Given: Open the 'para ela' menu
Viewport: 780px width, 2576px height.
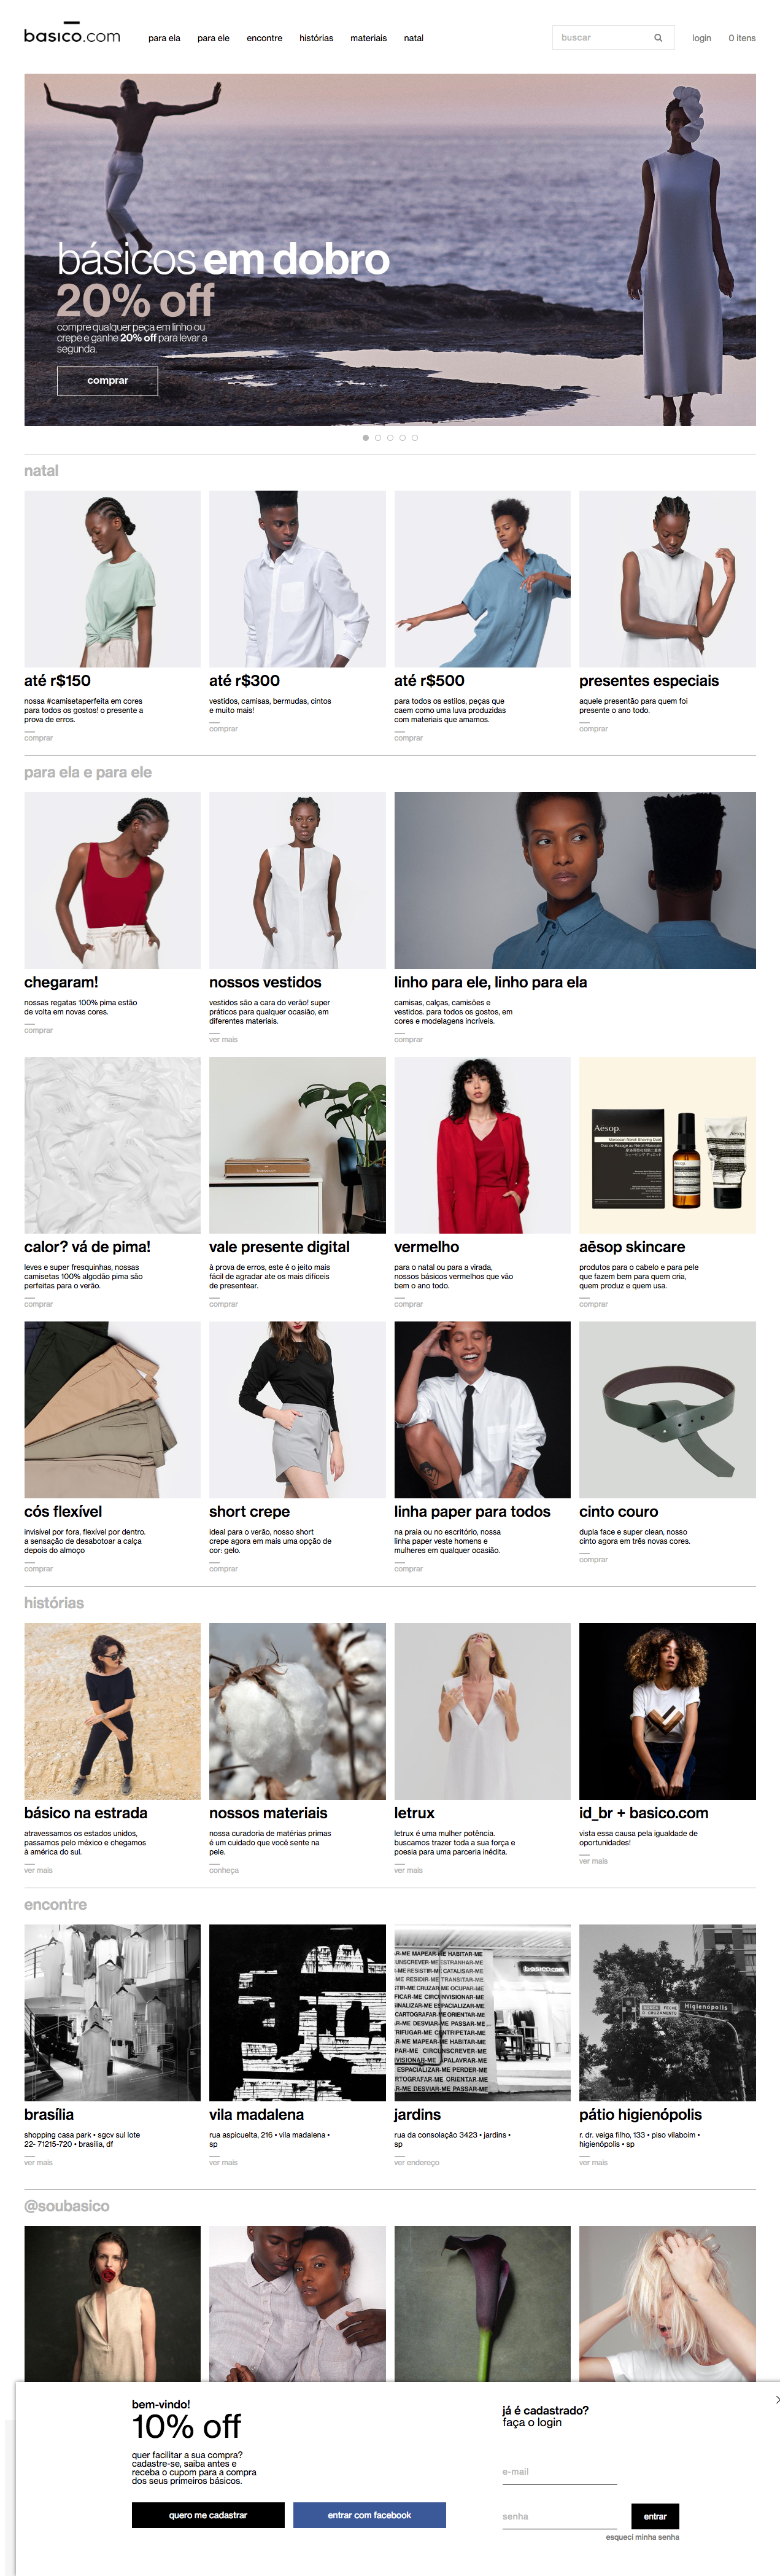Looking at the screenshot, I should point(164,38).
